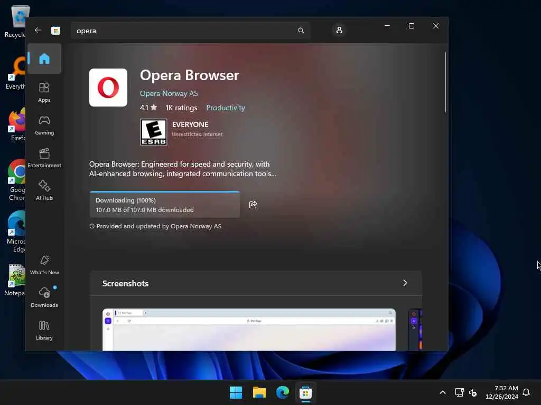The width and height of the screenshot is (541, 405).
Task: Open the Home tab in sidebar
Action: (44, 59)
